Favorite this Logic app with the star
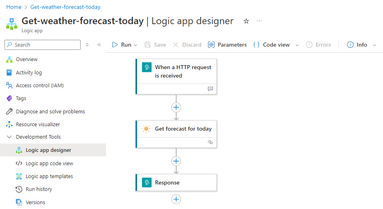The image size is (383, 209). tap(246, 21)
